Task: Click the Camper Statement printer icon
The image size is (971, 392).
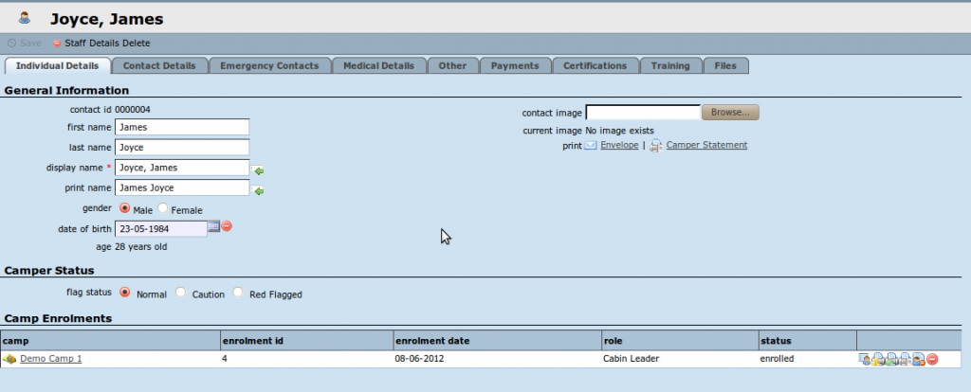Action: tap(655, 146)
